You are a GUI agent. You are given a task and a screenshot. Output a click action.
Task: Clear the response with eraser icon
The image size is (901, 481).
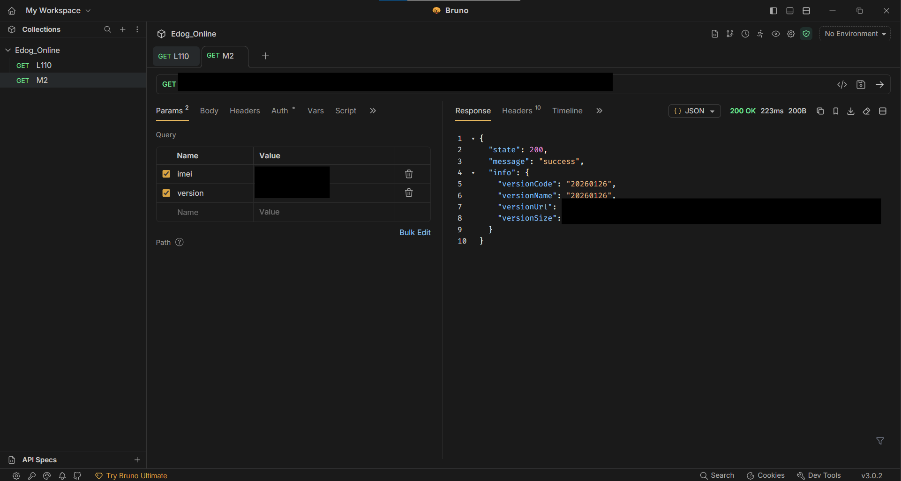pos(866,111)
